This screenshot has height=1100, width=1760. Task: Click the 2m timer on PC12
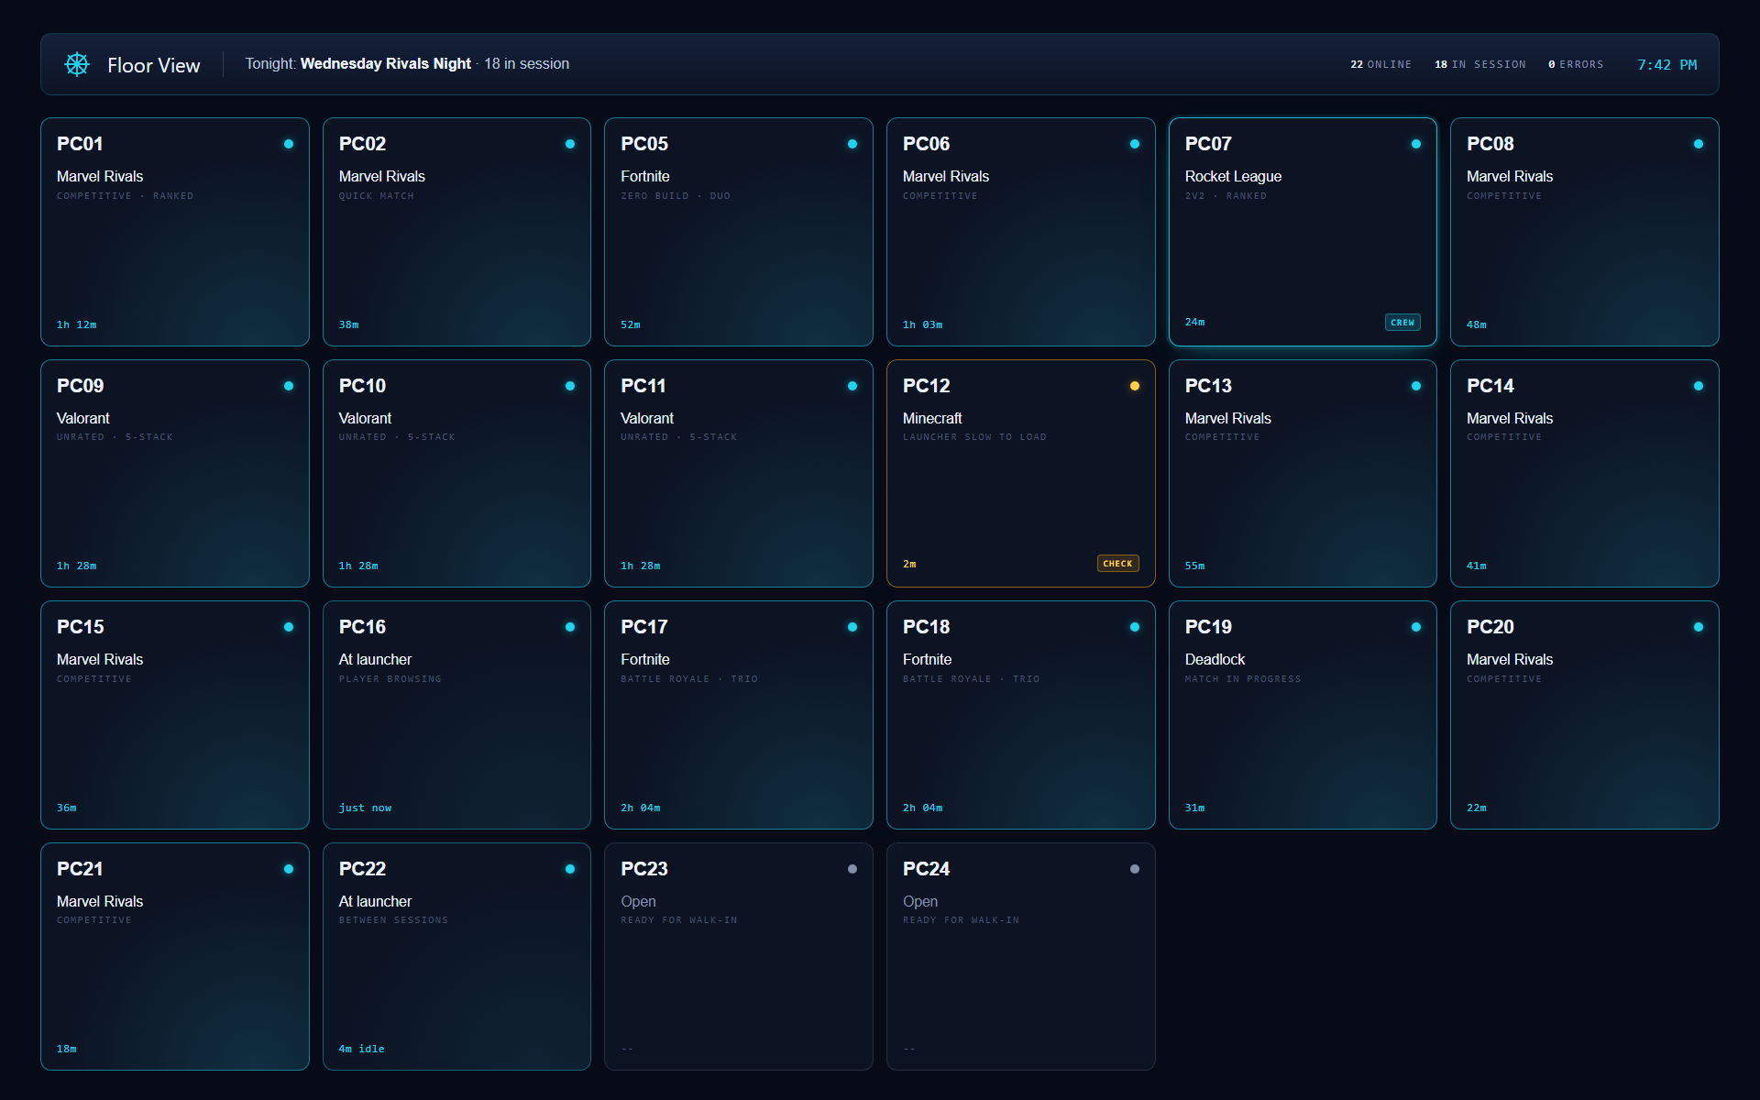click(909, 564)
